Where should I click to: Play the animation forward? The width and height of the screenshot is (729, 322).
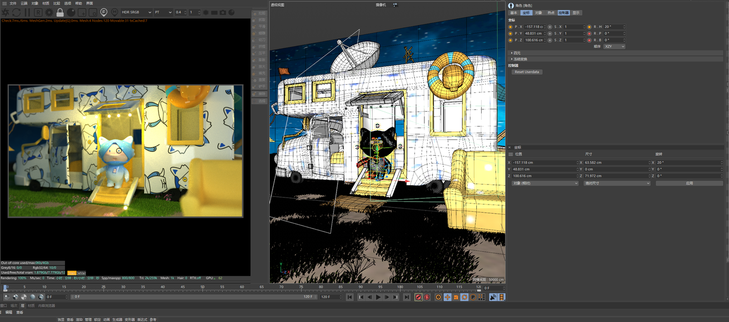click(378, 297)
